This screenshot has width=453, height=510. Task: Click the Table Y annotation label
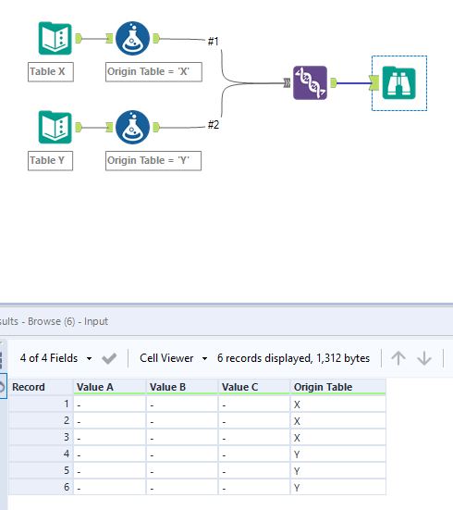[x=50, y=161]
